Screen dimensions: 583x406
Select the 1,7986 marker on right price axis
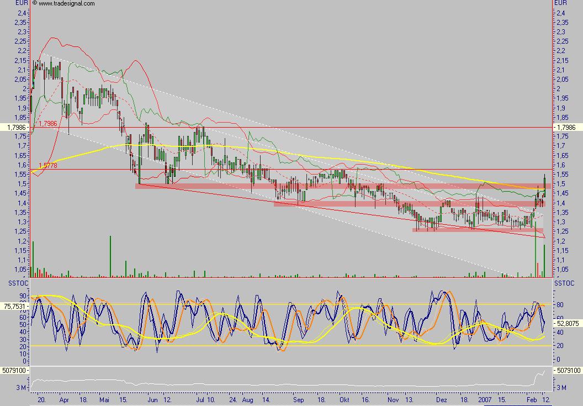point(568,127)
